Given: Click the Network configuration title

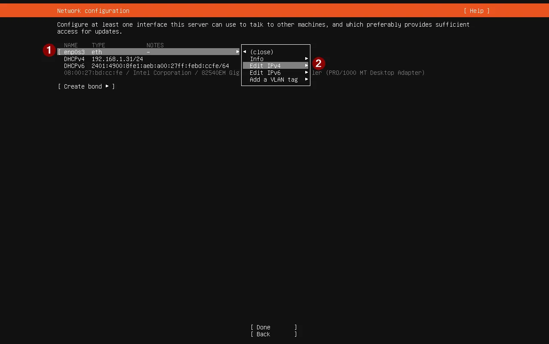Looking at the screenshot, I should click(93, 11).
